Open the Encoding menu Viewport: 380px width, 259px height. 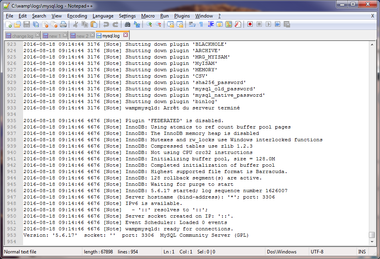coord(77,16)
